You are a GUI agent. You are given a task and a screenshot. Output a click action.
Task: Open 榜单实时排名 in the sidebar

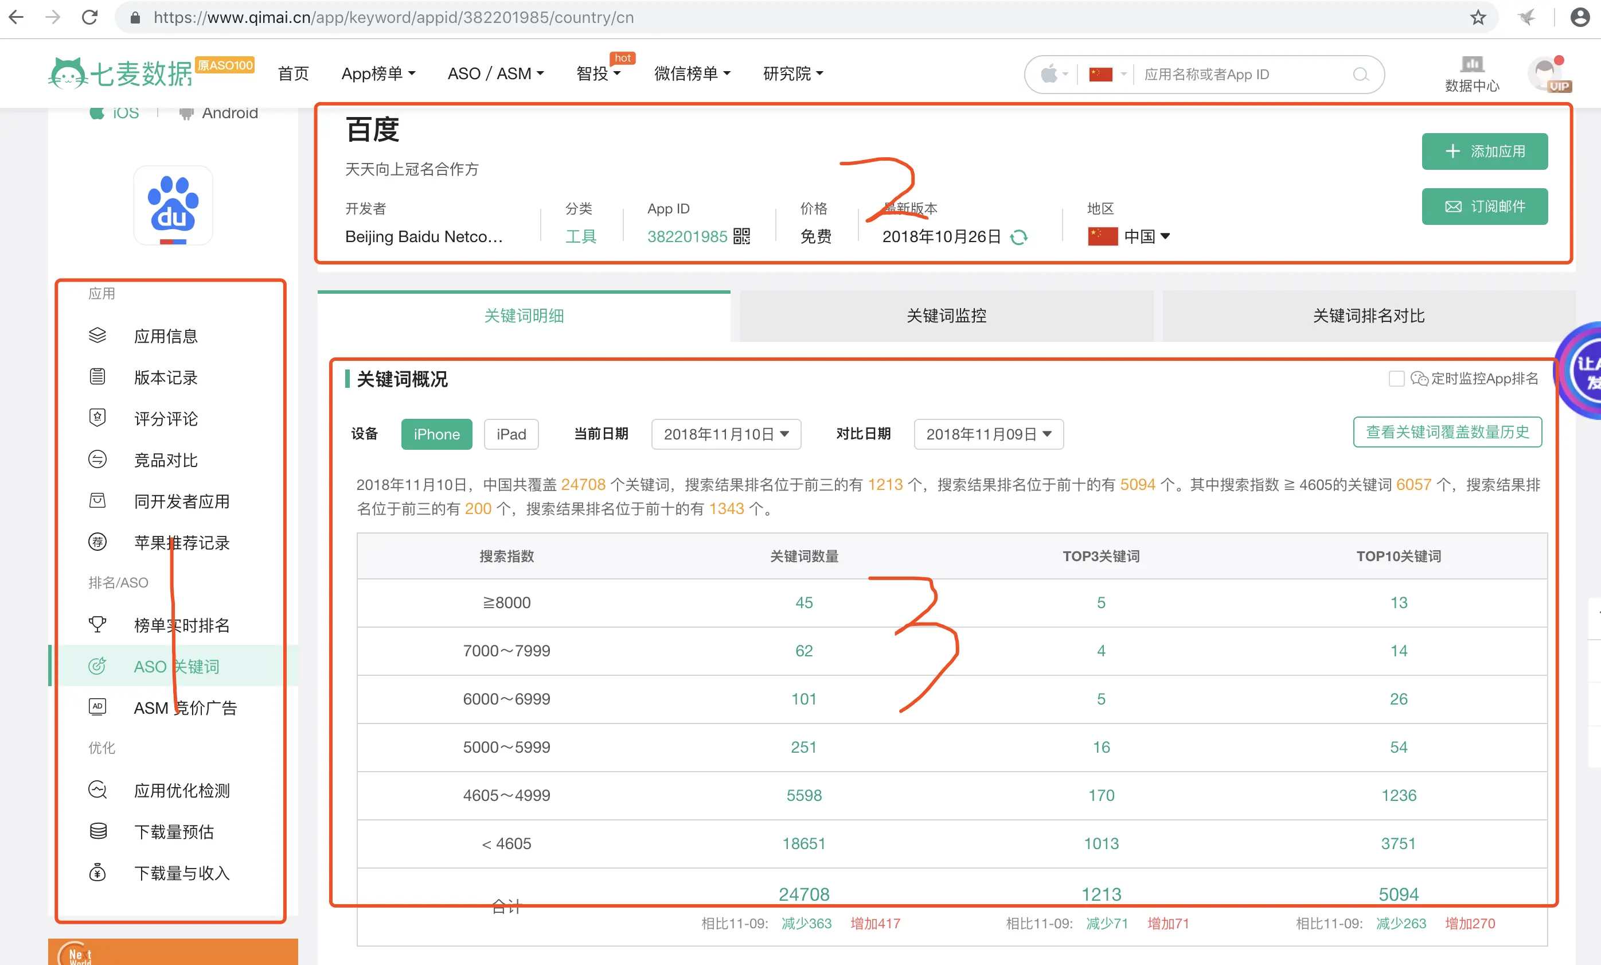coord(181,625)
